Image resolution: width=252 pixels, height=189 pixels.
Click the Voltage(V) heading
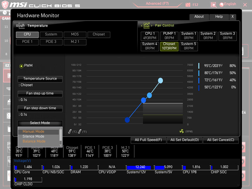pyautogui.click(x=22, y=161)
